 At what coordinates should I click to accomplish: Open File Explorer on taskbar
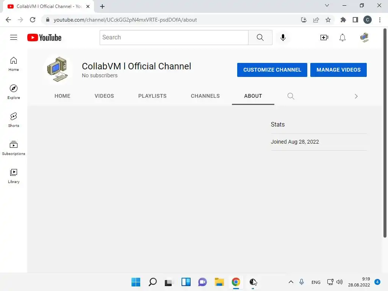click(x=219, y=282)
